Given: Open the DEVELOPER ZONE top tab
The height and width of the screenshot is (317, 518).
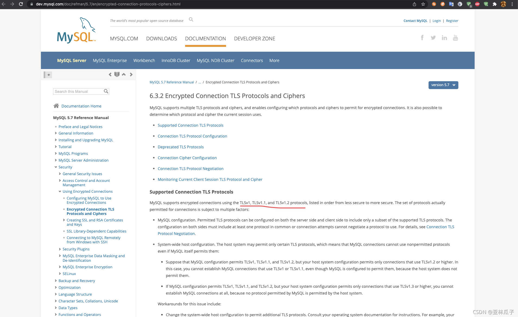Looking at the screenshot, I should pyautogui.click(x=255, y=39).
